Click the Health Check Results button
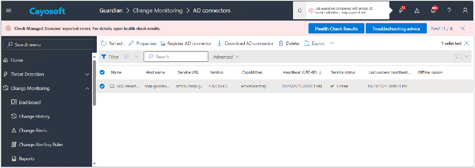 (336, 29)
